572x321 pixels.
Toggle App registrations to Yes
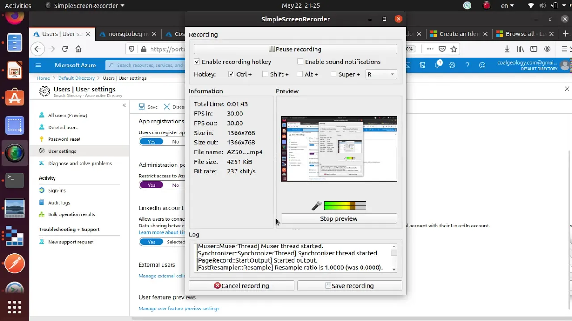[151, 142]
